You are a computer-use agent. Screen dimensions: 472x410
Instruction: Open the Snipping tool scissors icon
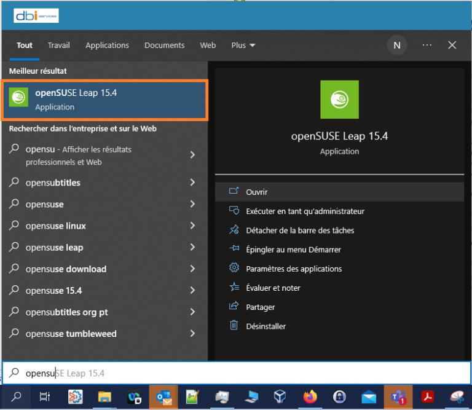click(457, 396)
